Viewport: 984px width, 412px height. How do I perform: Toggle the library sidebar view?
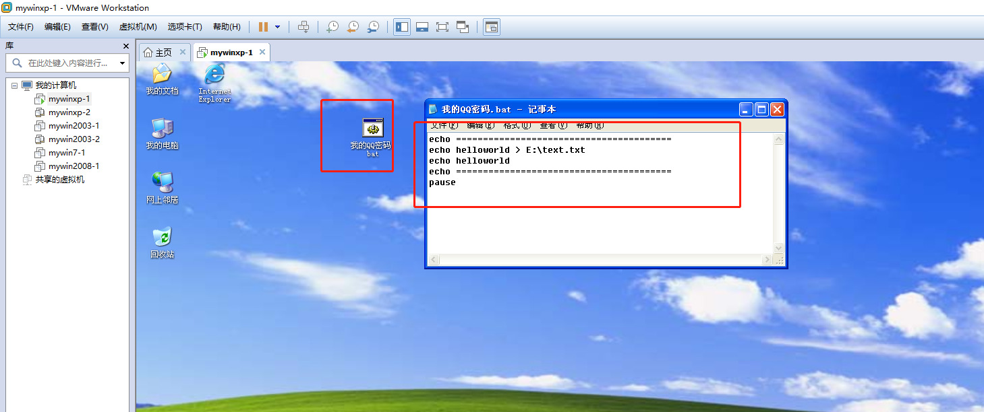coord(402,27)
